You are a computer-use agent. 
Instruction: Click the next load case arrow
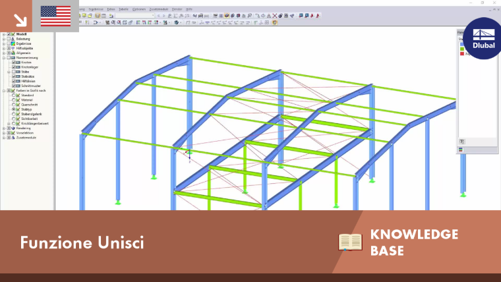(x=164, y=16)
